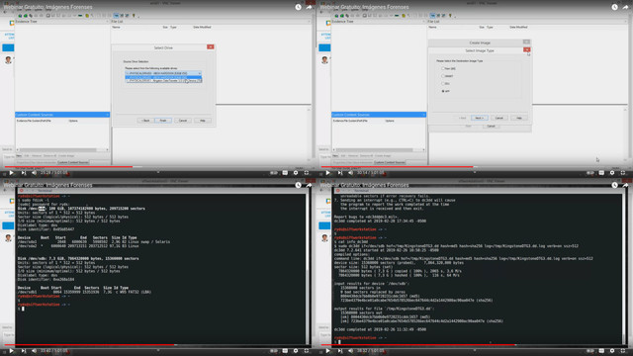This screenshot has height=356, width=633.
Task: Click Next in Select Image Type dialog
Action: [479, 118]
